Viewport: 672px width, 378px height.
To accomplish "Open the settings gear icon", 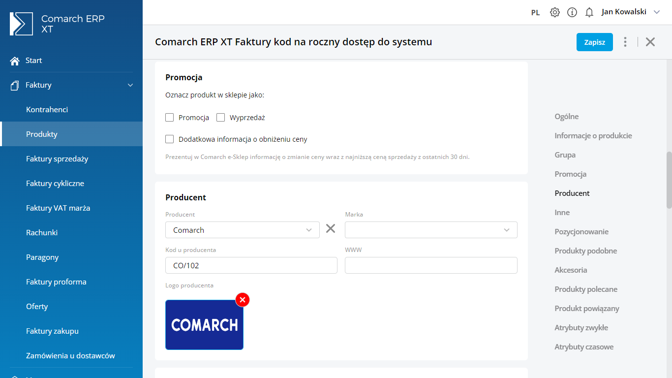I will [x=555, y=12].
